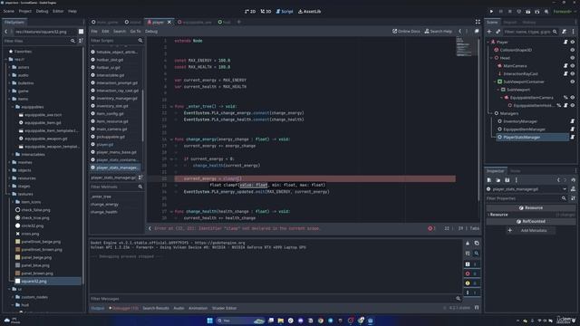Open the Project menu
580x326 pixels.
click(25, 12)
